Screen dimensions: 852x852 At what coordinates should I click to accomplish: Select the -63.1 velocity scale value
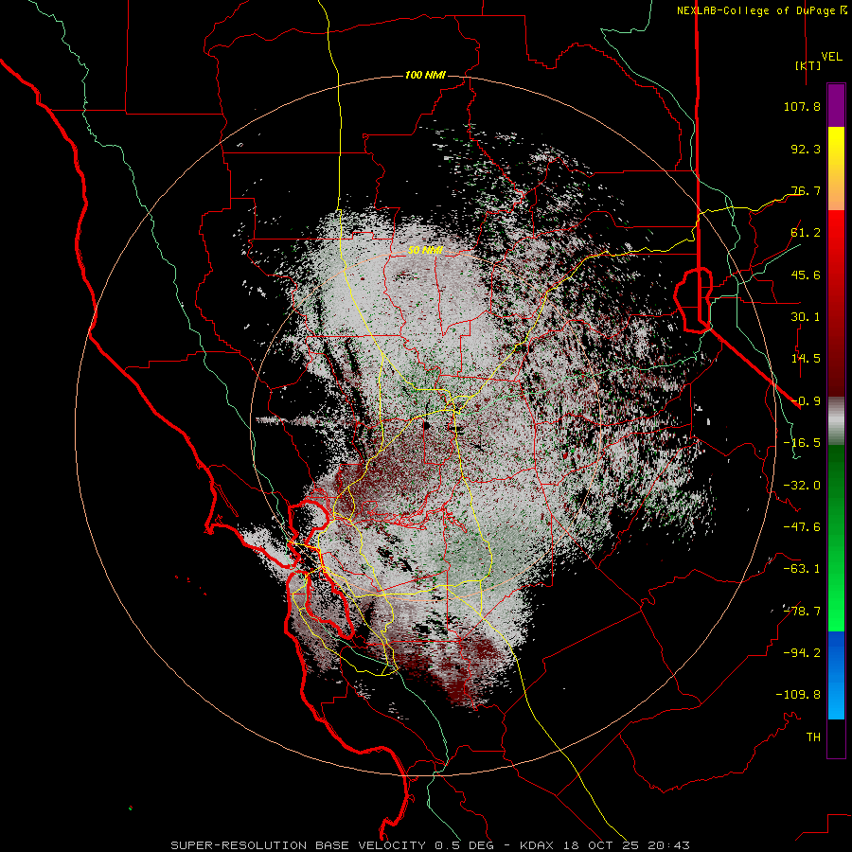(x=802, y=569)
